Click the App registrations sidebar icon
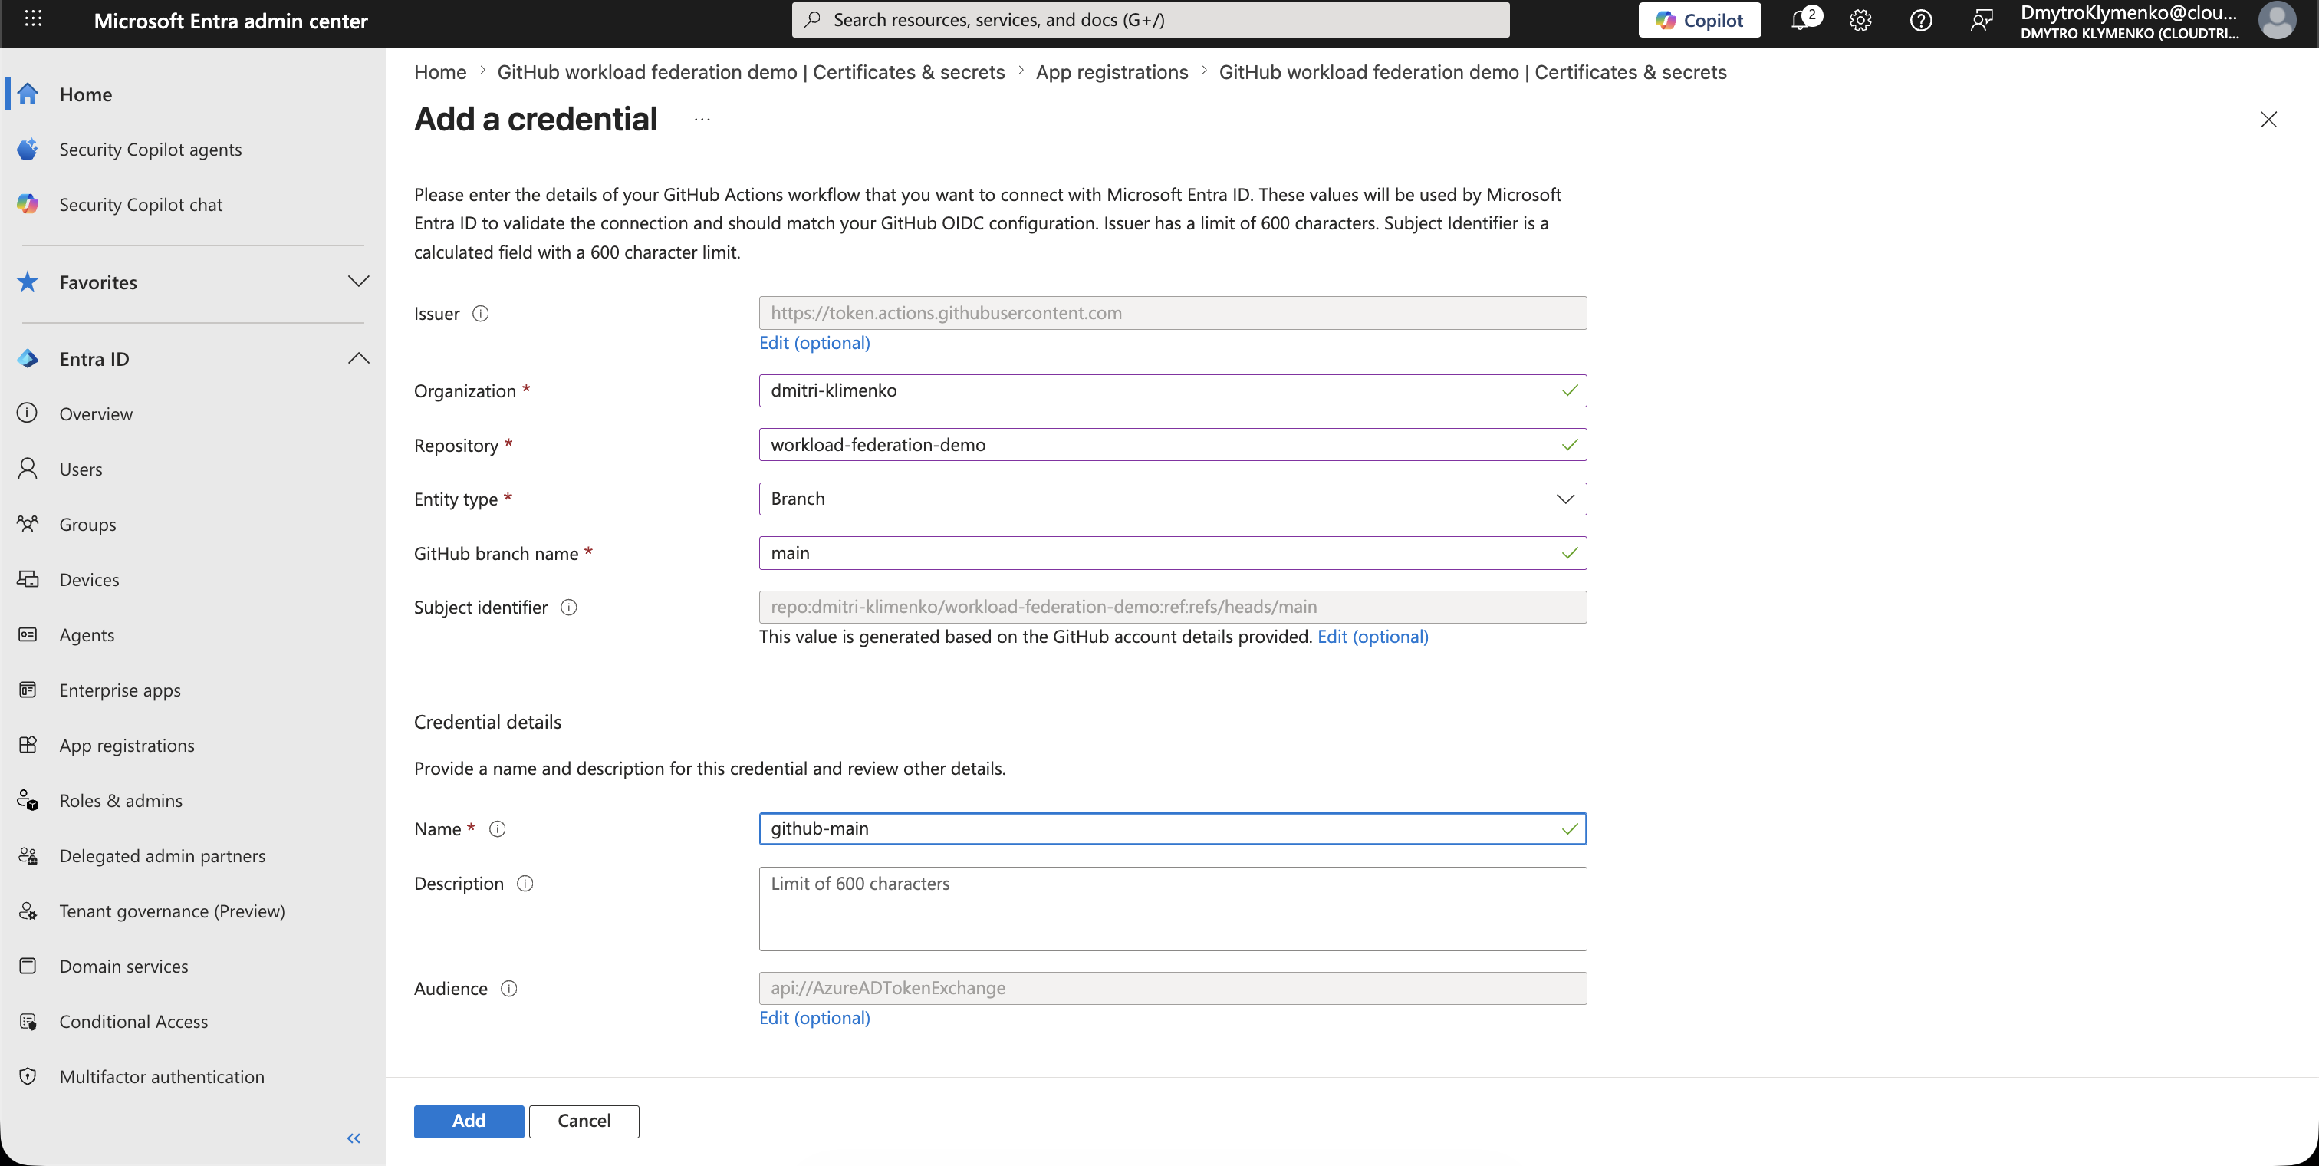This screenshot has height=1166, width=2319. [x=28, y=745]
